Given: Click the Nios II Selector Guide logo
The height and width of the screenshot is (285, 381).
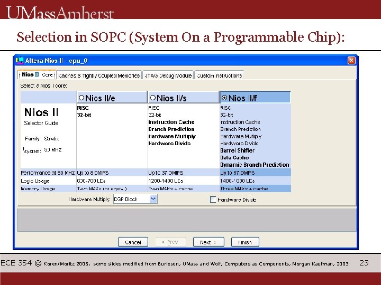Looking at the screenshot, I should pyautogui.click(x=41, y=116).
